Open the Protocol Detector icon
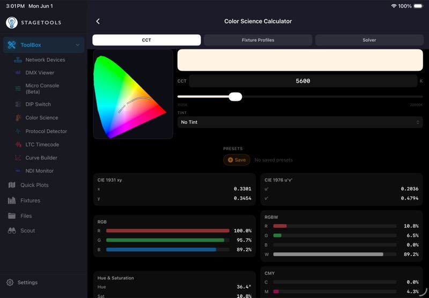This screenshot has height=298, width=429. 18,131
